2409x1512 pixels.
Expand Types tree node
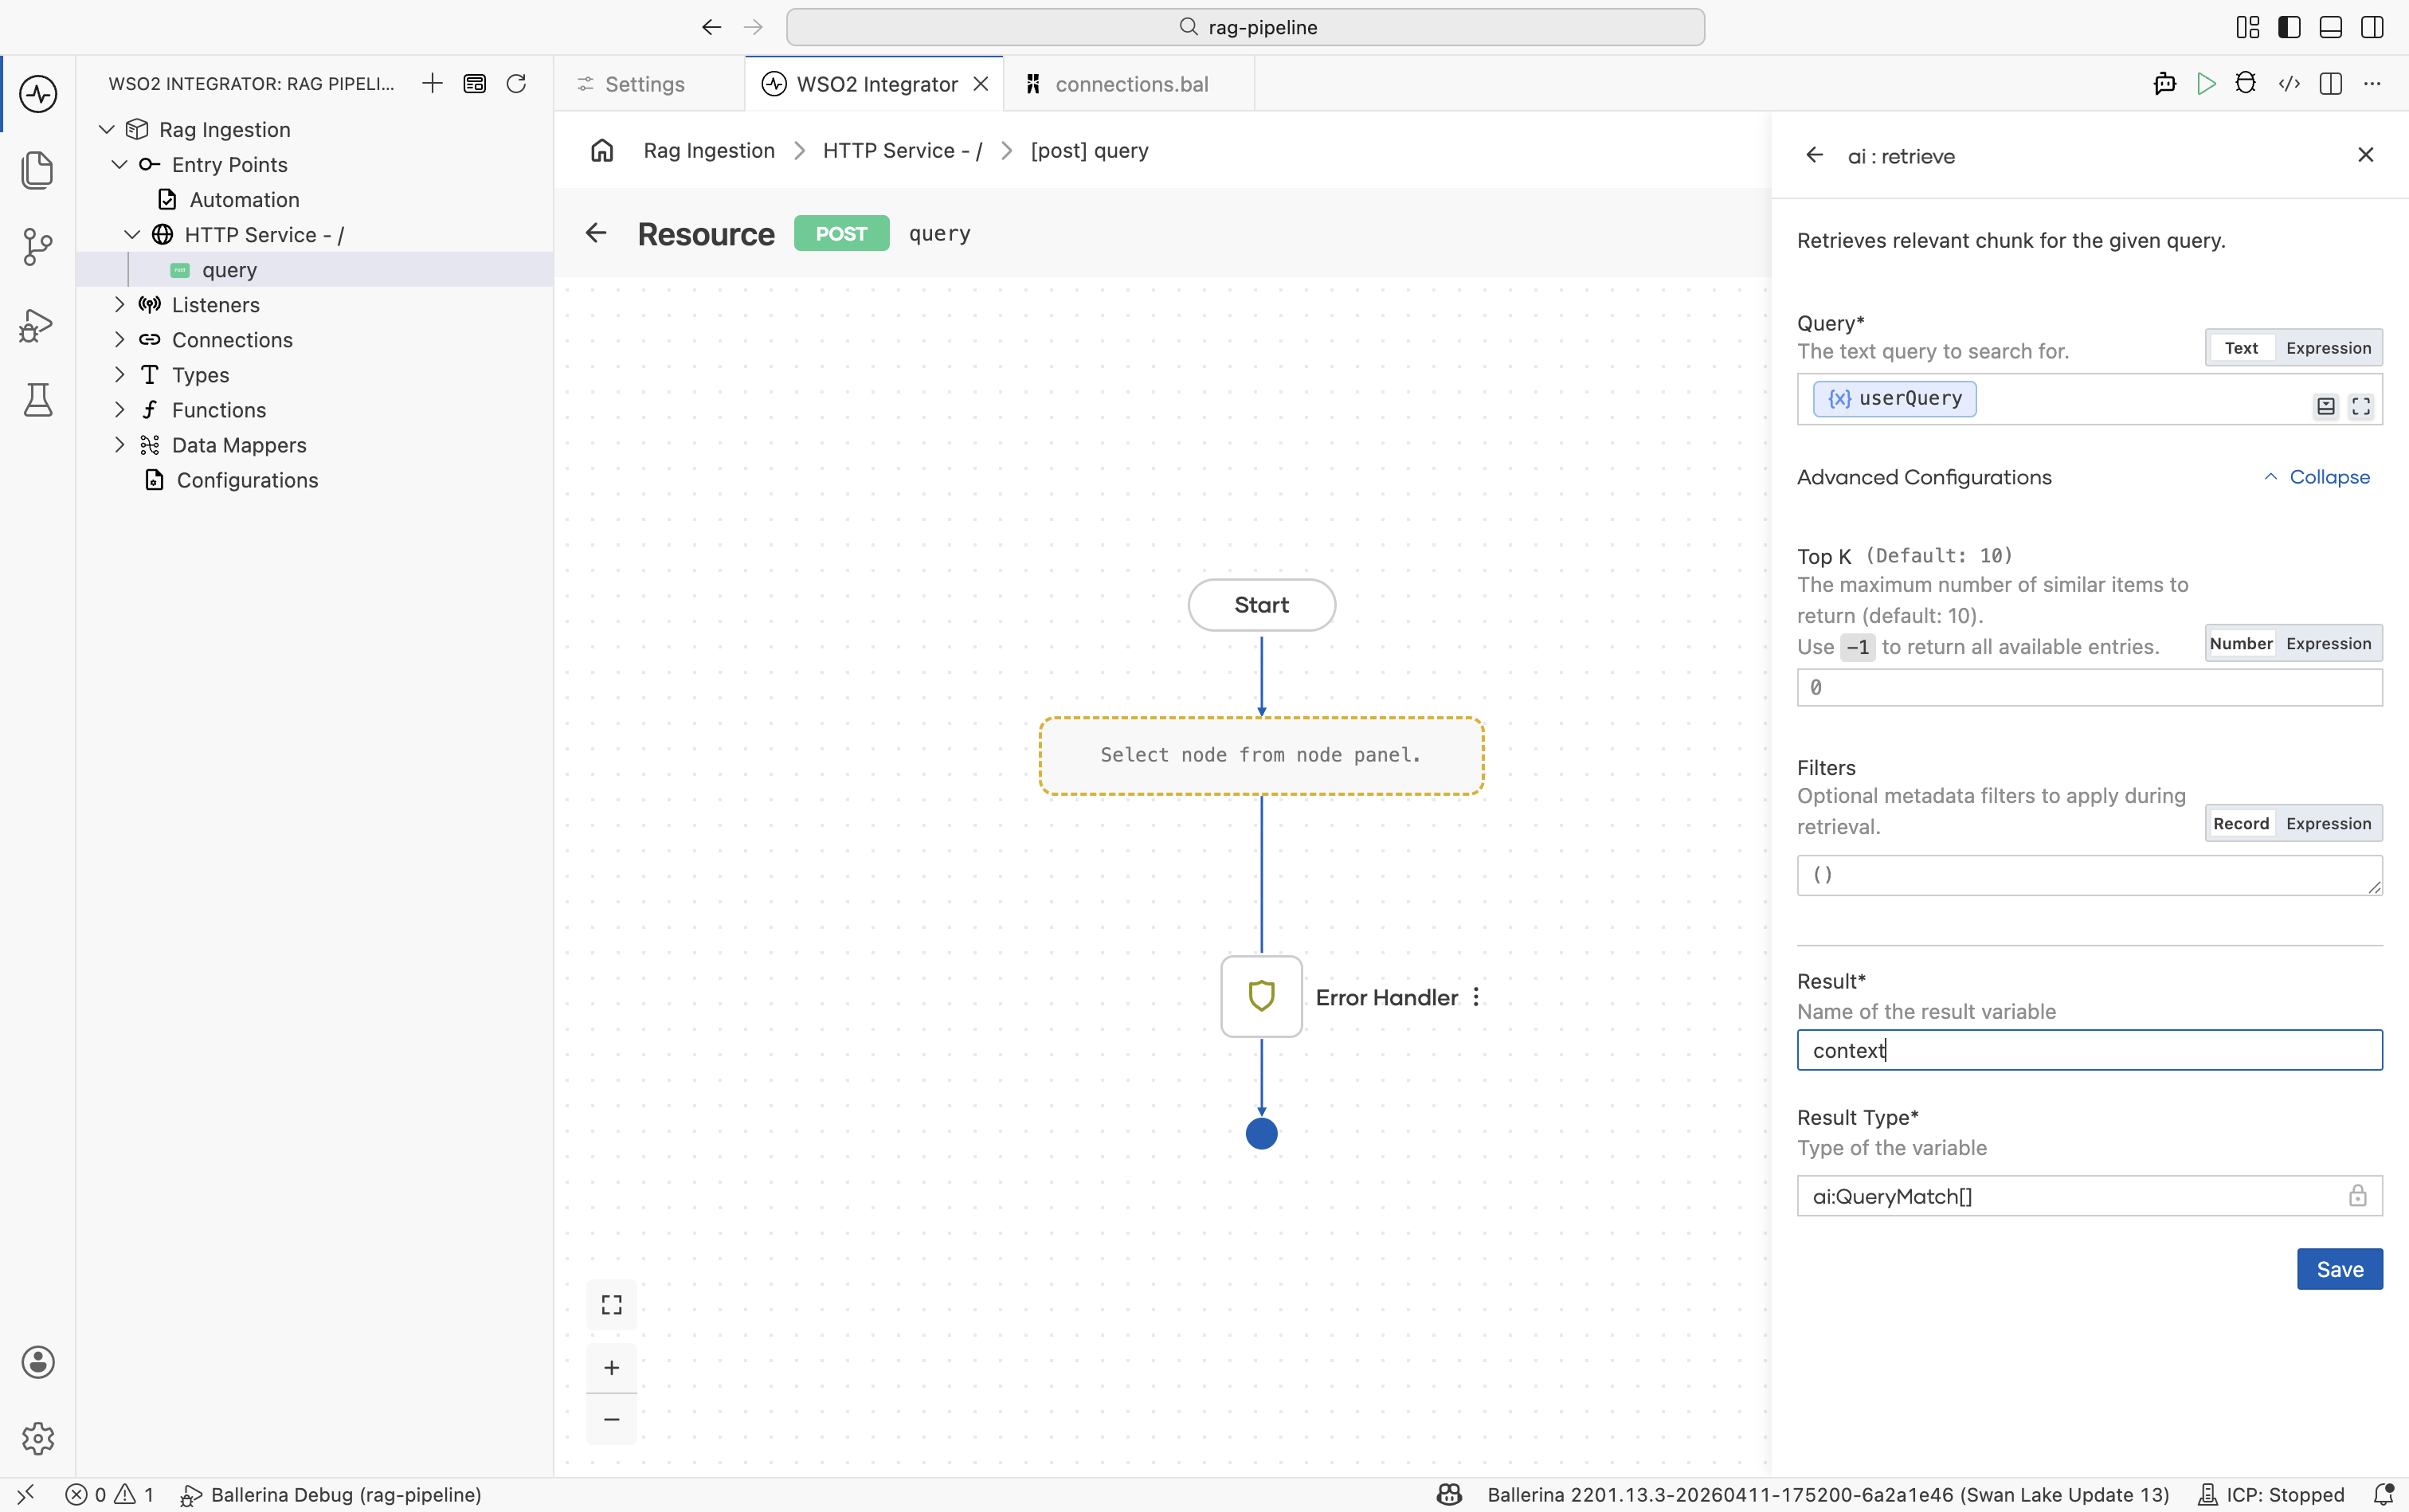tap(120, 375)
